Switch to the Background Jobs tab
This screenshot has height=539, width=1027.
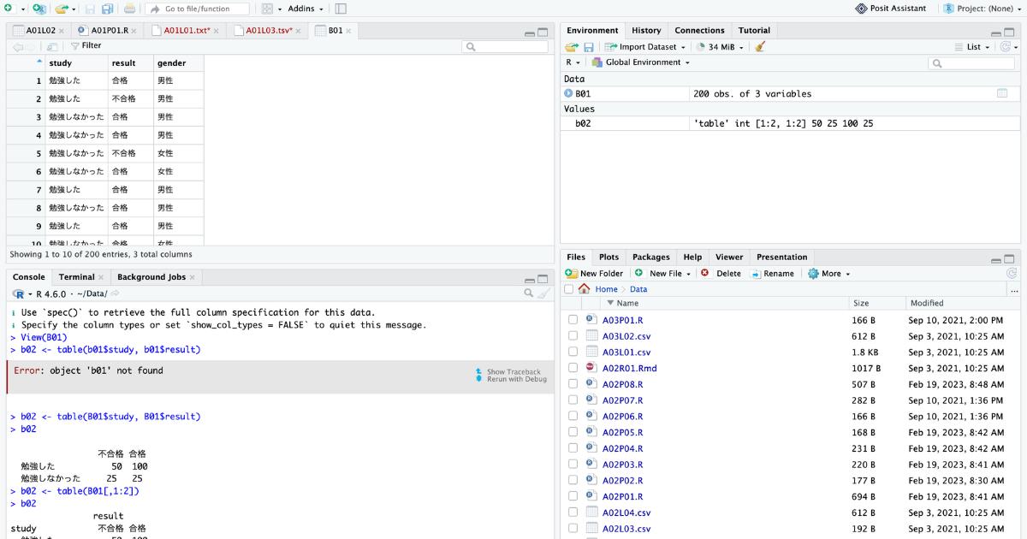151,277
